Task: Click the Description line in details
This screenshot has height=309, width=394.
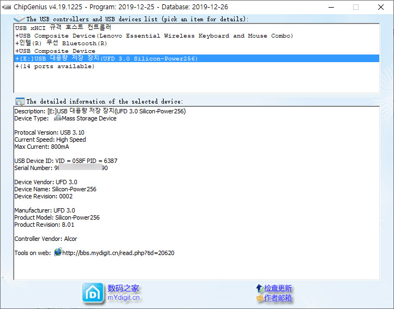Action: (100, 111)
